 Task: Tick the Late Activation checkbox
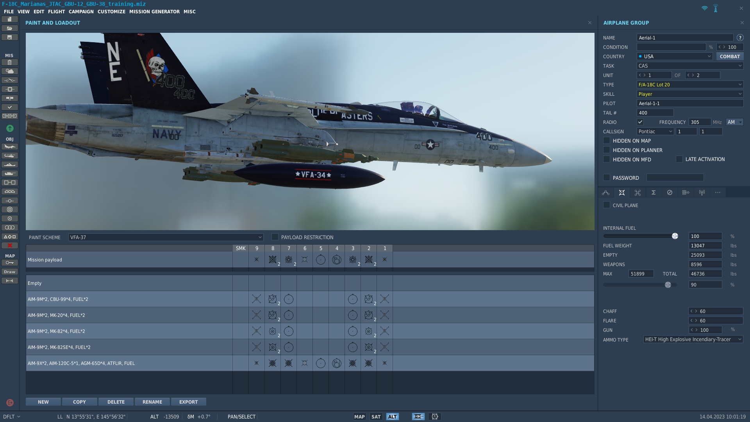coord(679,159)
